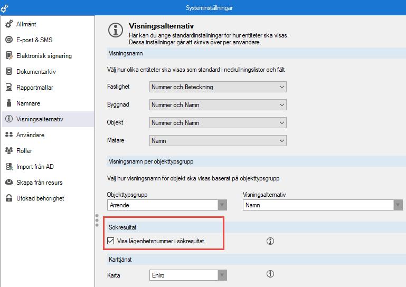Image resolution: width=406 pixels, height=287 pixels.
Task: Click the Rapportmallar chart icon
Action: 9,88
